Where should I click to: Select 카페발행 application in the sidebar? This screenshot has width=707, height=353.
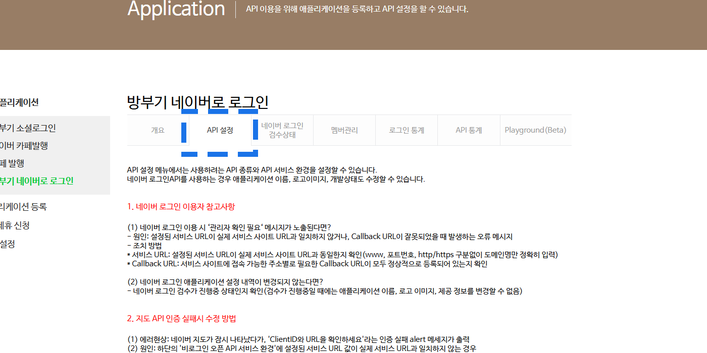click(24, 146)
